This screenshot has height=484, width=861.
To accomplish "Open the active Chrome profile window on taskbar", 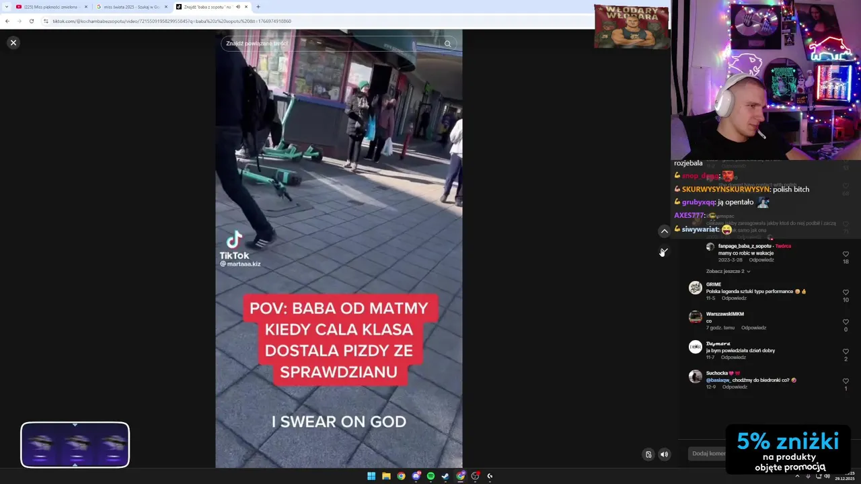I will point(460,476).
